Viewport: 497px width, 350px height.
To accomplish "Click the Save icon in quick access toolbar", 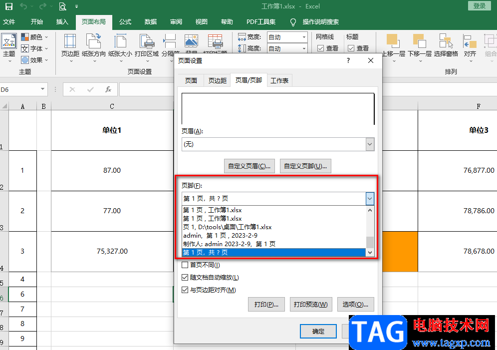I will pos(9,6).
